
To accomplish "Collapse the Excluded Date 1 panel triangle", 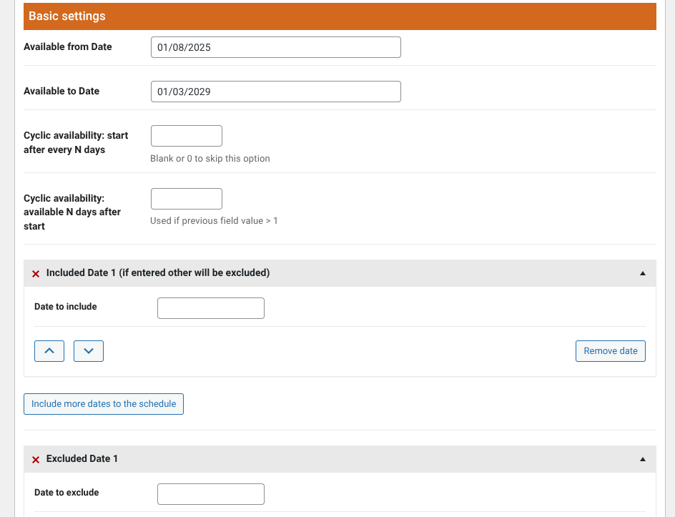I will pos(642,459).
